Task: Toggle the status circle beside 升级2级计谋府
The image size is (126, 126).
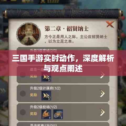Action: click(x=23, y=93)
